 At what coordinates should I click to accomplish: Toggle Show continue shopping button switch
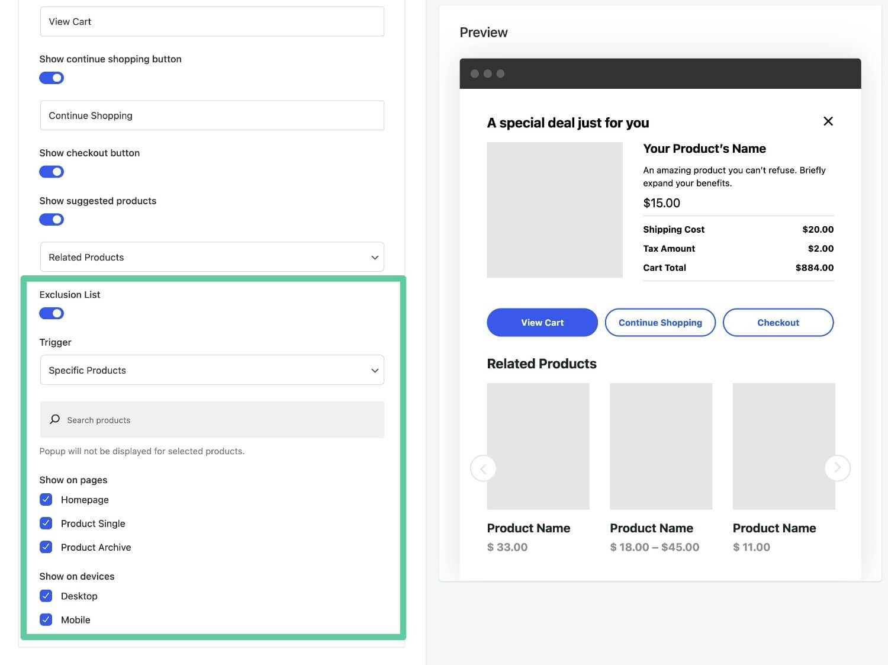(52, 78)
